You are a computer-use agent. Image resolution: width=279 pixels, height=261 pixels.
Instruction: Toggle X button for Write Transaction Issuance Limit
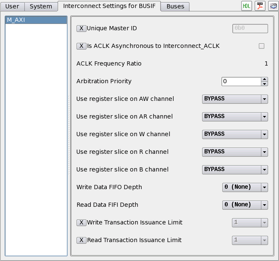(82, 222)
